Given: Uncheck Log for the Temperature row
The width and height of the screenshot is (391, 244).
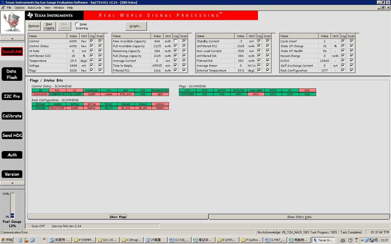Looking at the screenshot, I should 92,60.
